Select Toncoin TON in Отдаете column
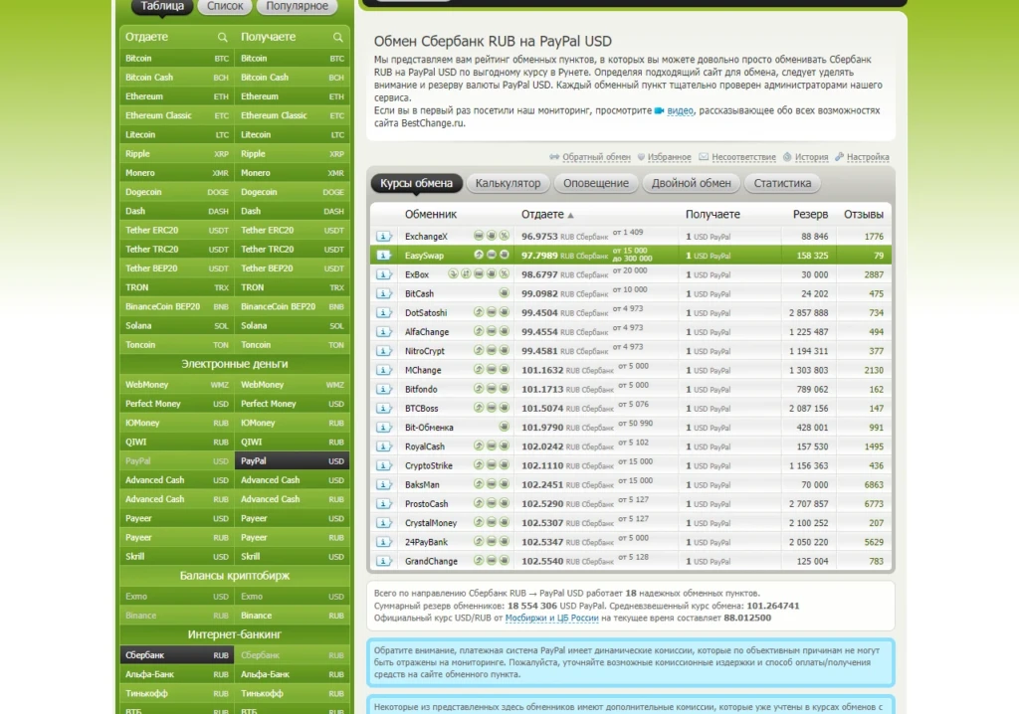The image size is (1019, 714). [177, 345]
